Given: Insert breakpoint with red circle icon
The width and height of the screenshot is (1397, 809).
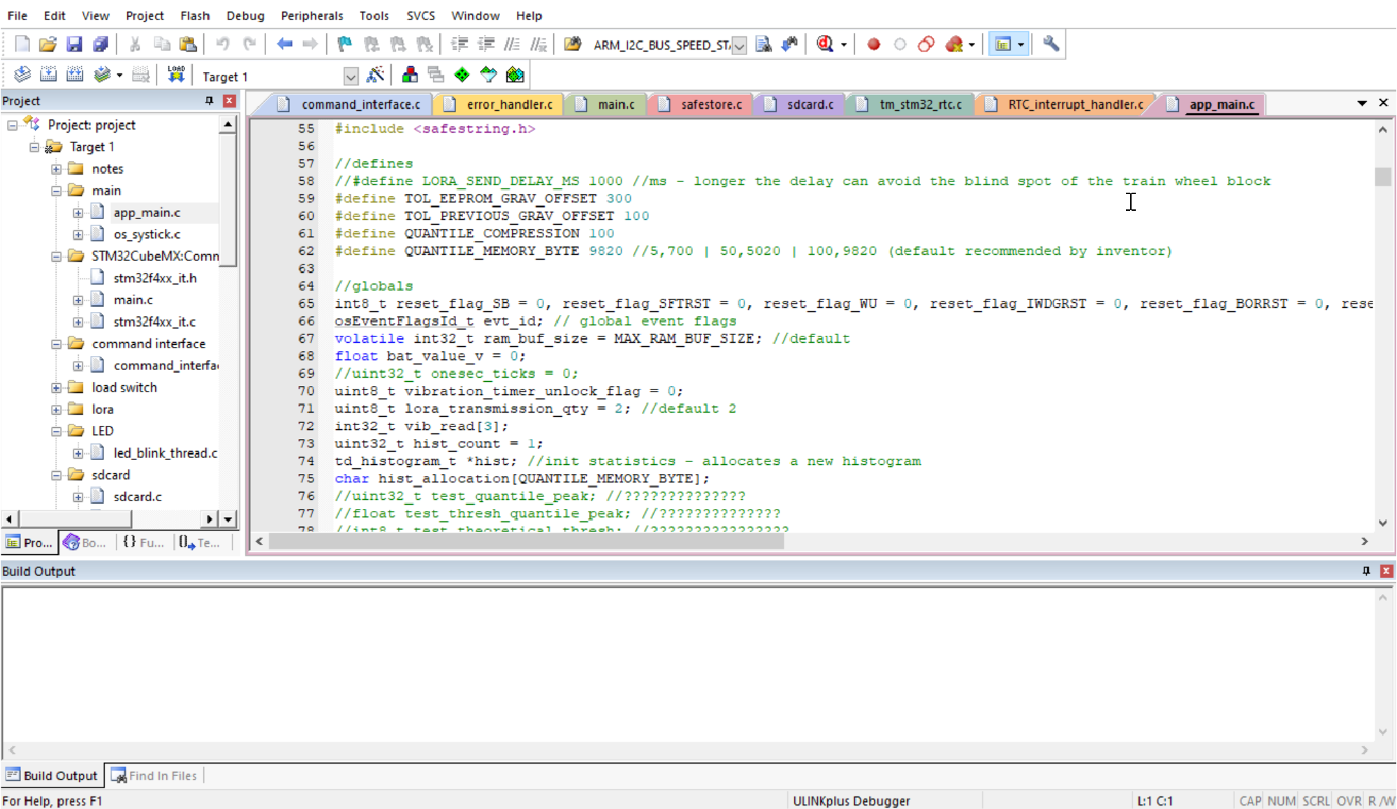Looking at the screenshot, I should pyautogui.click(x=873, y=44).
